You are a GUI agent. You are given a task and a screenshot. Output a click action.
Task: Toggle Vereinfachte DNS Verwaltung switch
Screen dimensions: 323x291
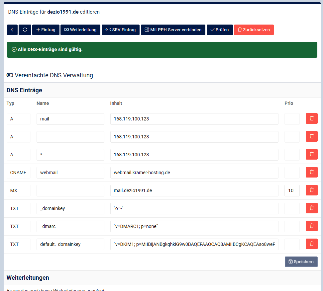tap(10, 75)
